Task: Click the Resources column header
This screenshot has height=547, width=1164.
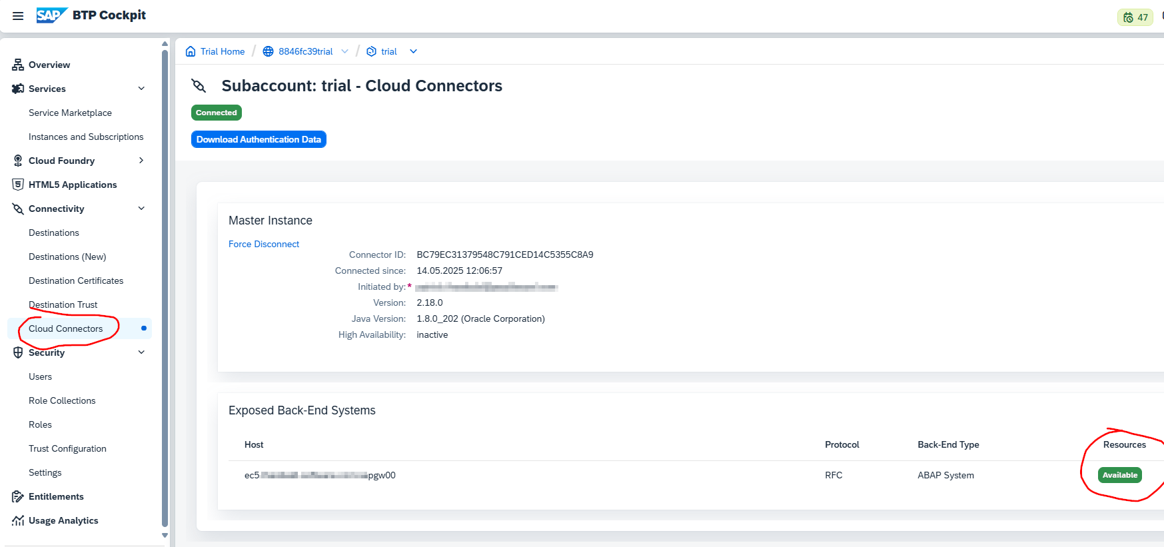Action: [x=1125, y=444]
